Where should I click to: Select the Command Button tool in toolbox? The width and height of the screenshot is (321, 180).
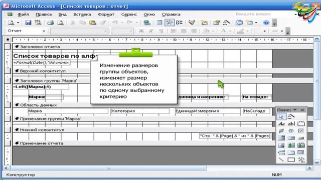point(301,138)
